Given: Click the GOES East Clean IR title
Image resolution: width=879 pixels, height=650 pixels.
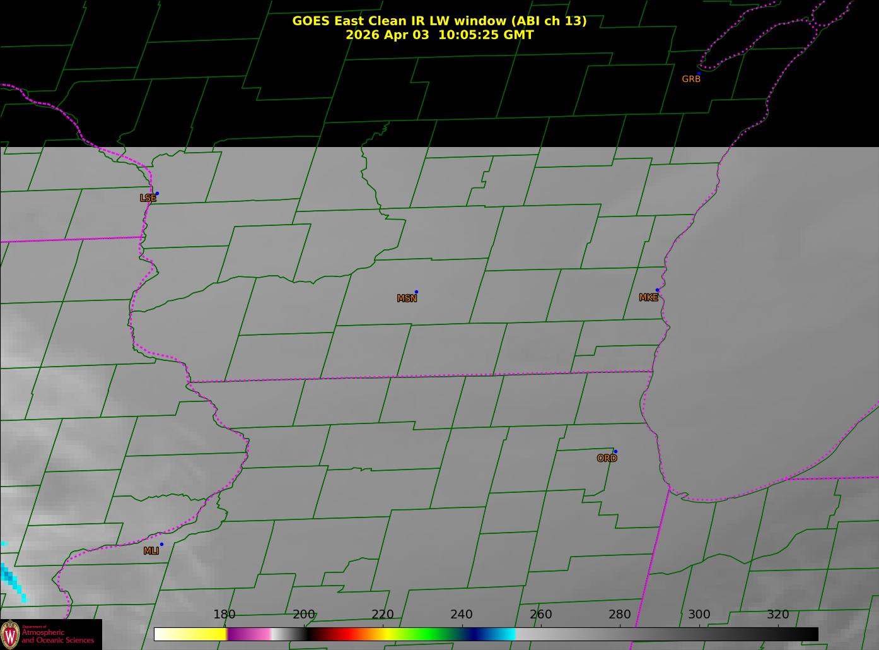Looking at the screenshot, I should [439, 21].
